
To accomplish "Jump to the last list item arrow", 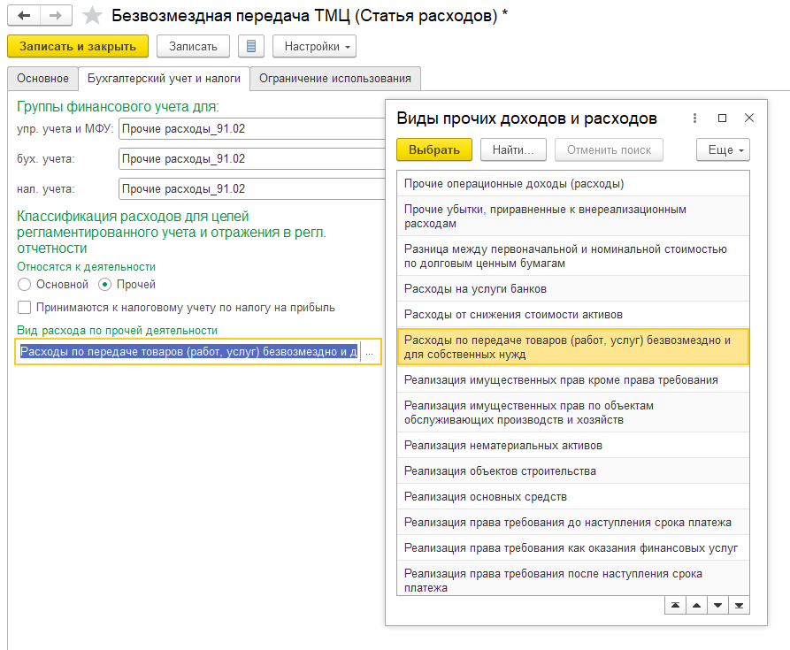I will click(739, 605).
